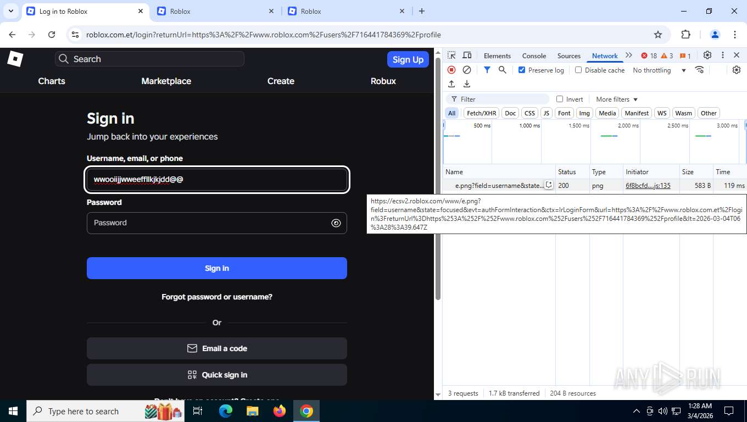Open Firefox from the taskbar

[x=280, y=411]
